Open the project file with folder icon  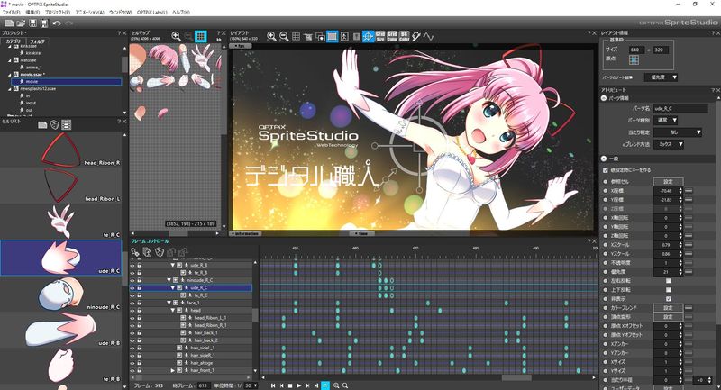pyautogui.click(x=21, y=23)
